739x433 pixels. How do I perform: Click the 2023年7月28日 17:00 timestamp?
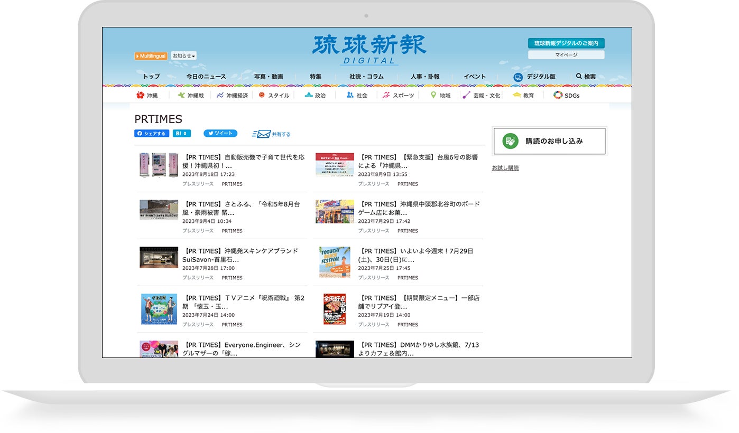[x=208, y=268]
